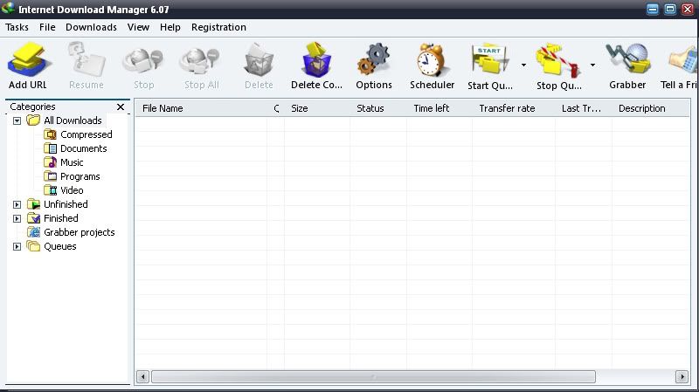Screen dimensions: 699x392
Task: Click the Documents category folder icon
Action: (51, 148)
